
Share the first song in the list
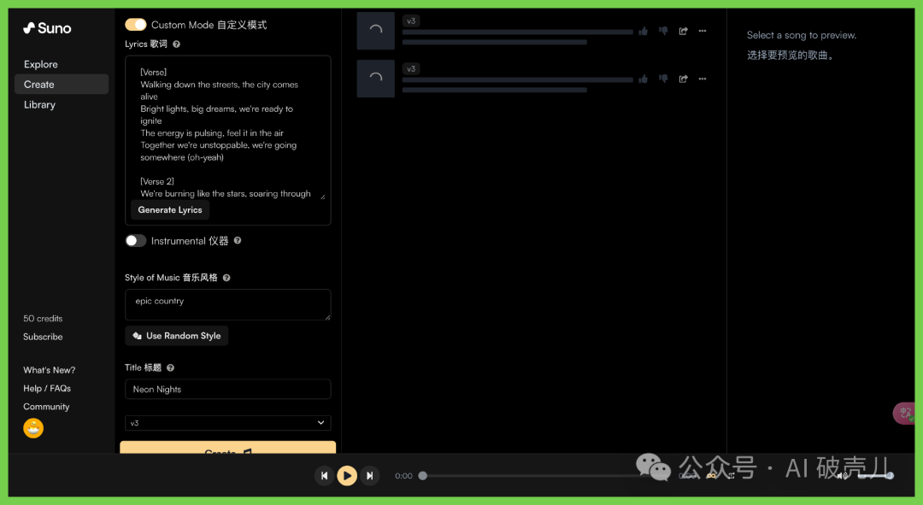coord(684,32)
